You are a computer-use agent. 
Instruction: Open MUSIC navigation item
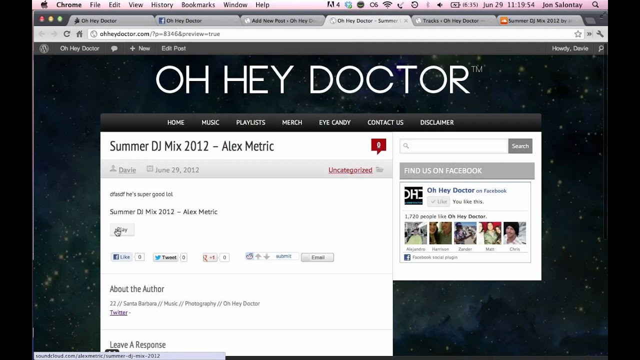(x=210, y=122)
